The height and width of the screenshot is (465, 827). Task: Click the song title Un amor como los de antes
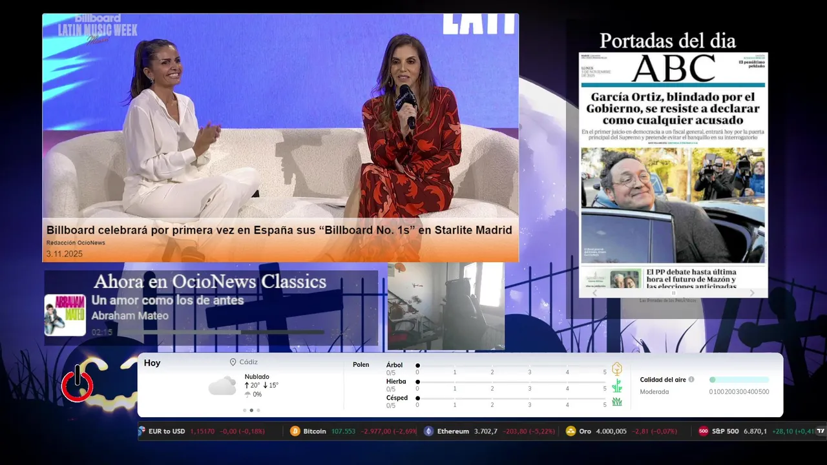click(x=167, y=300)
